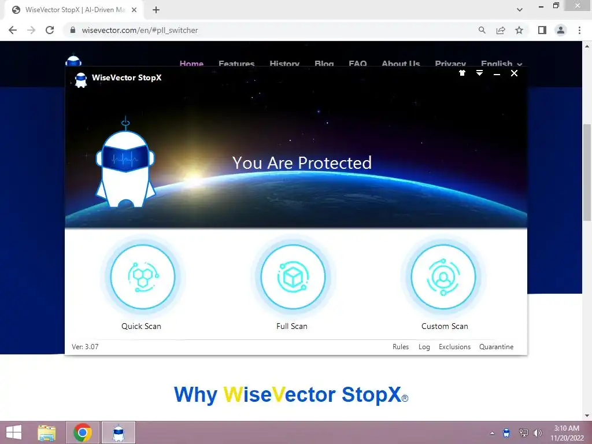Image resolution: width=592 pixels, height=444 pixels.
Task: Open the Home menu on the website
Action: click(191, 64)
